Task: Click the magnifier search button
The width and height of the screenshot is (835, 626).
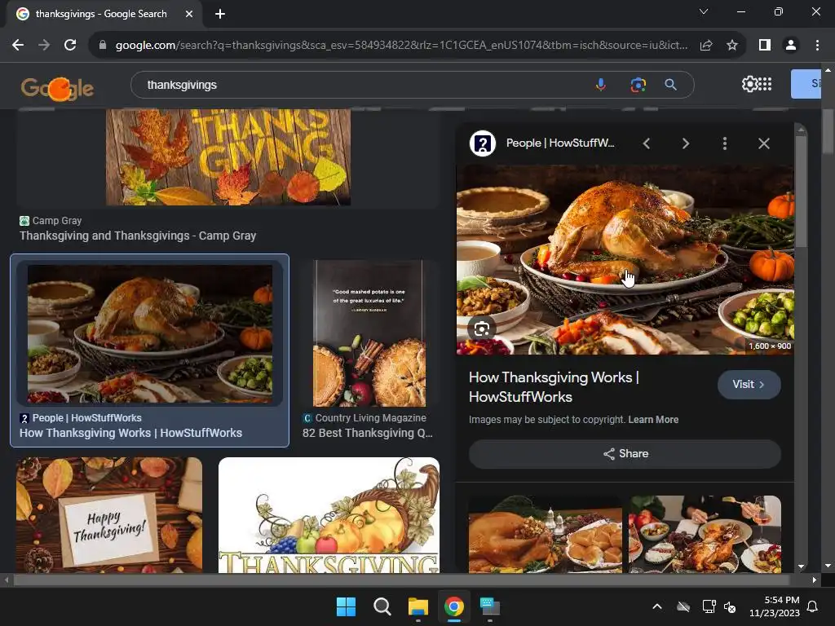Action: pos(671,85)
